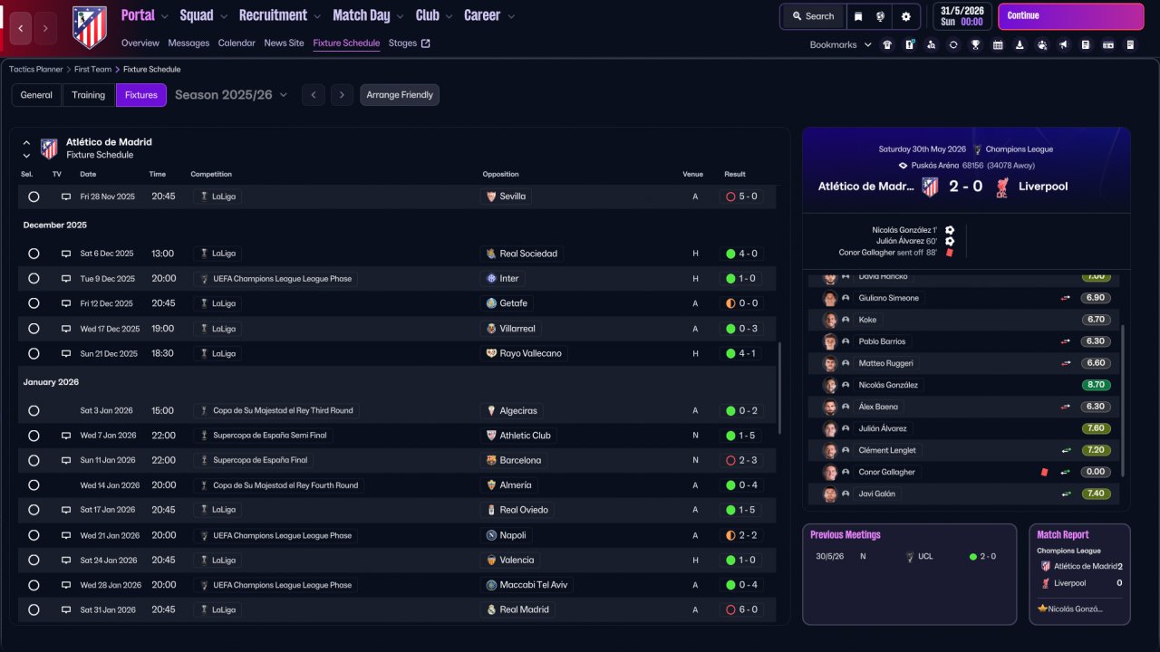
Task: Open the megaphone bookmark shortcut
Action: (1063, 44)
